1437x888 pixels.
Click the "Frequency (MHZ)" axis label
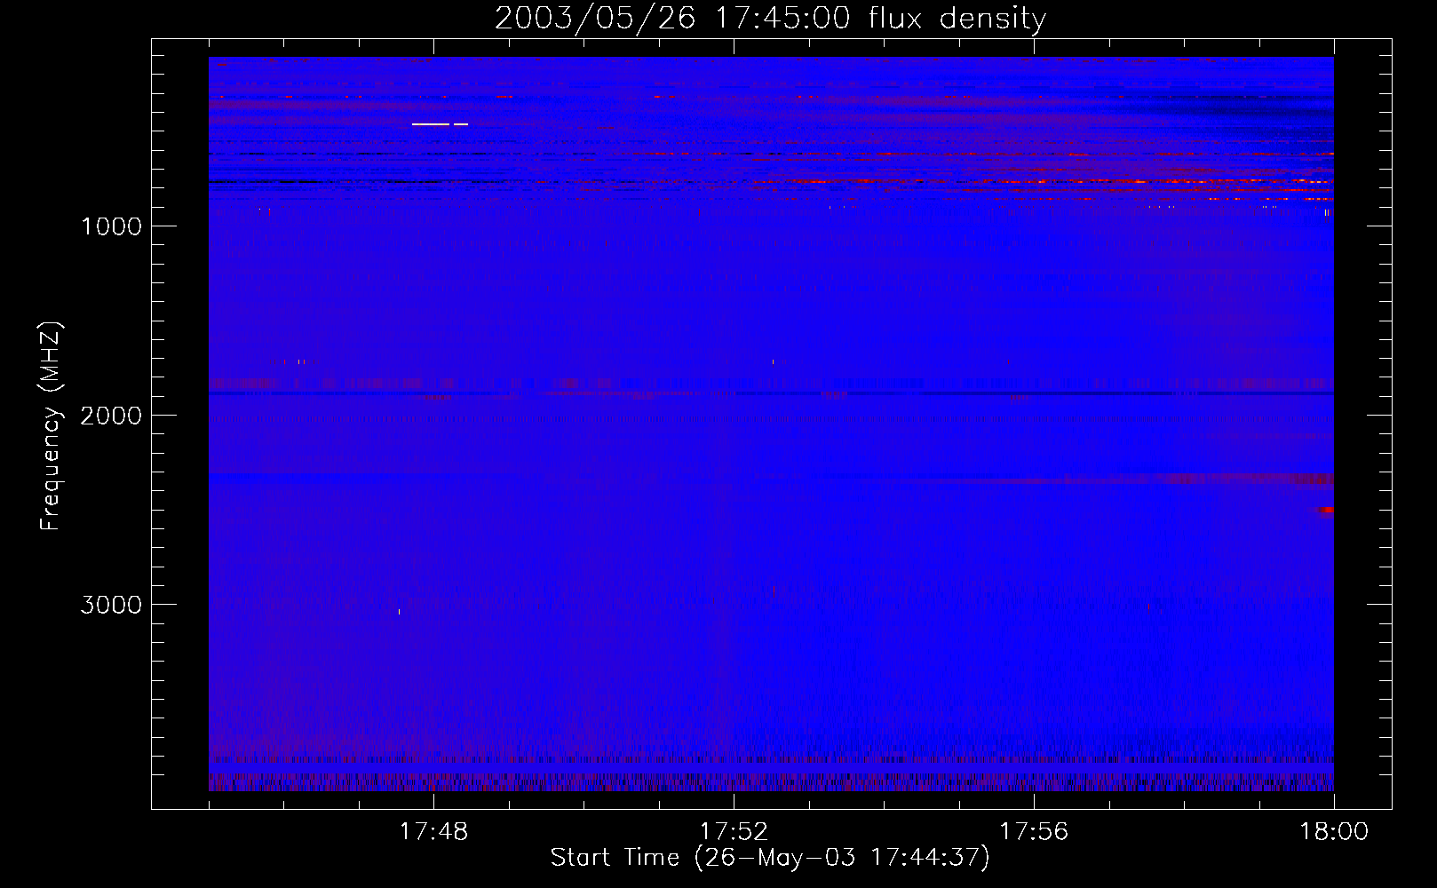tap(51, 425)
